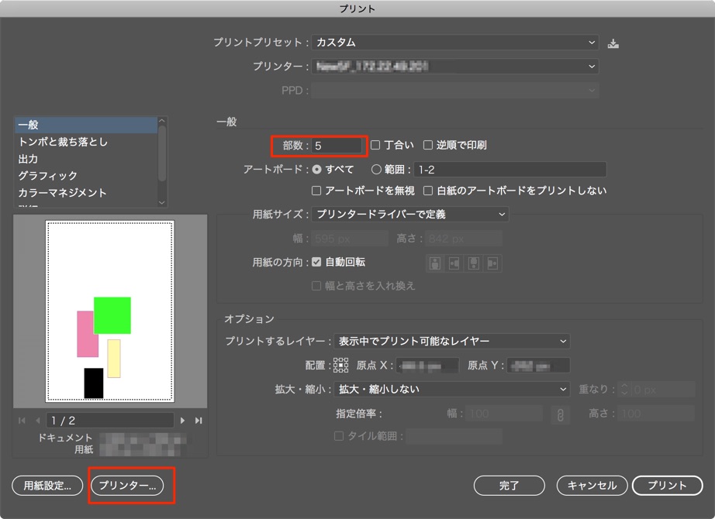Select landscape right orientation icon
The width and height of the screenshot is (715, 519).
492,263
